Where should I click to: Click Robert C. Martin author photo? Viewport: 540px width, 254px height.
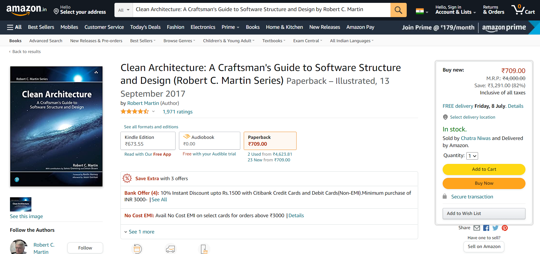tap(19, 247)
